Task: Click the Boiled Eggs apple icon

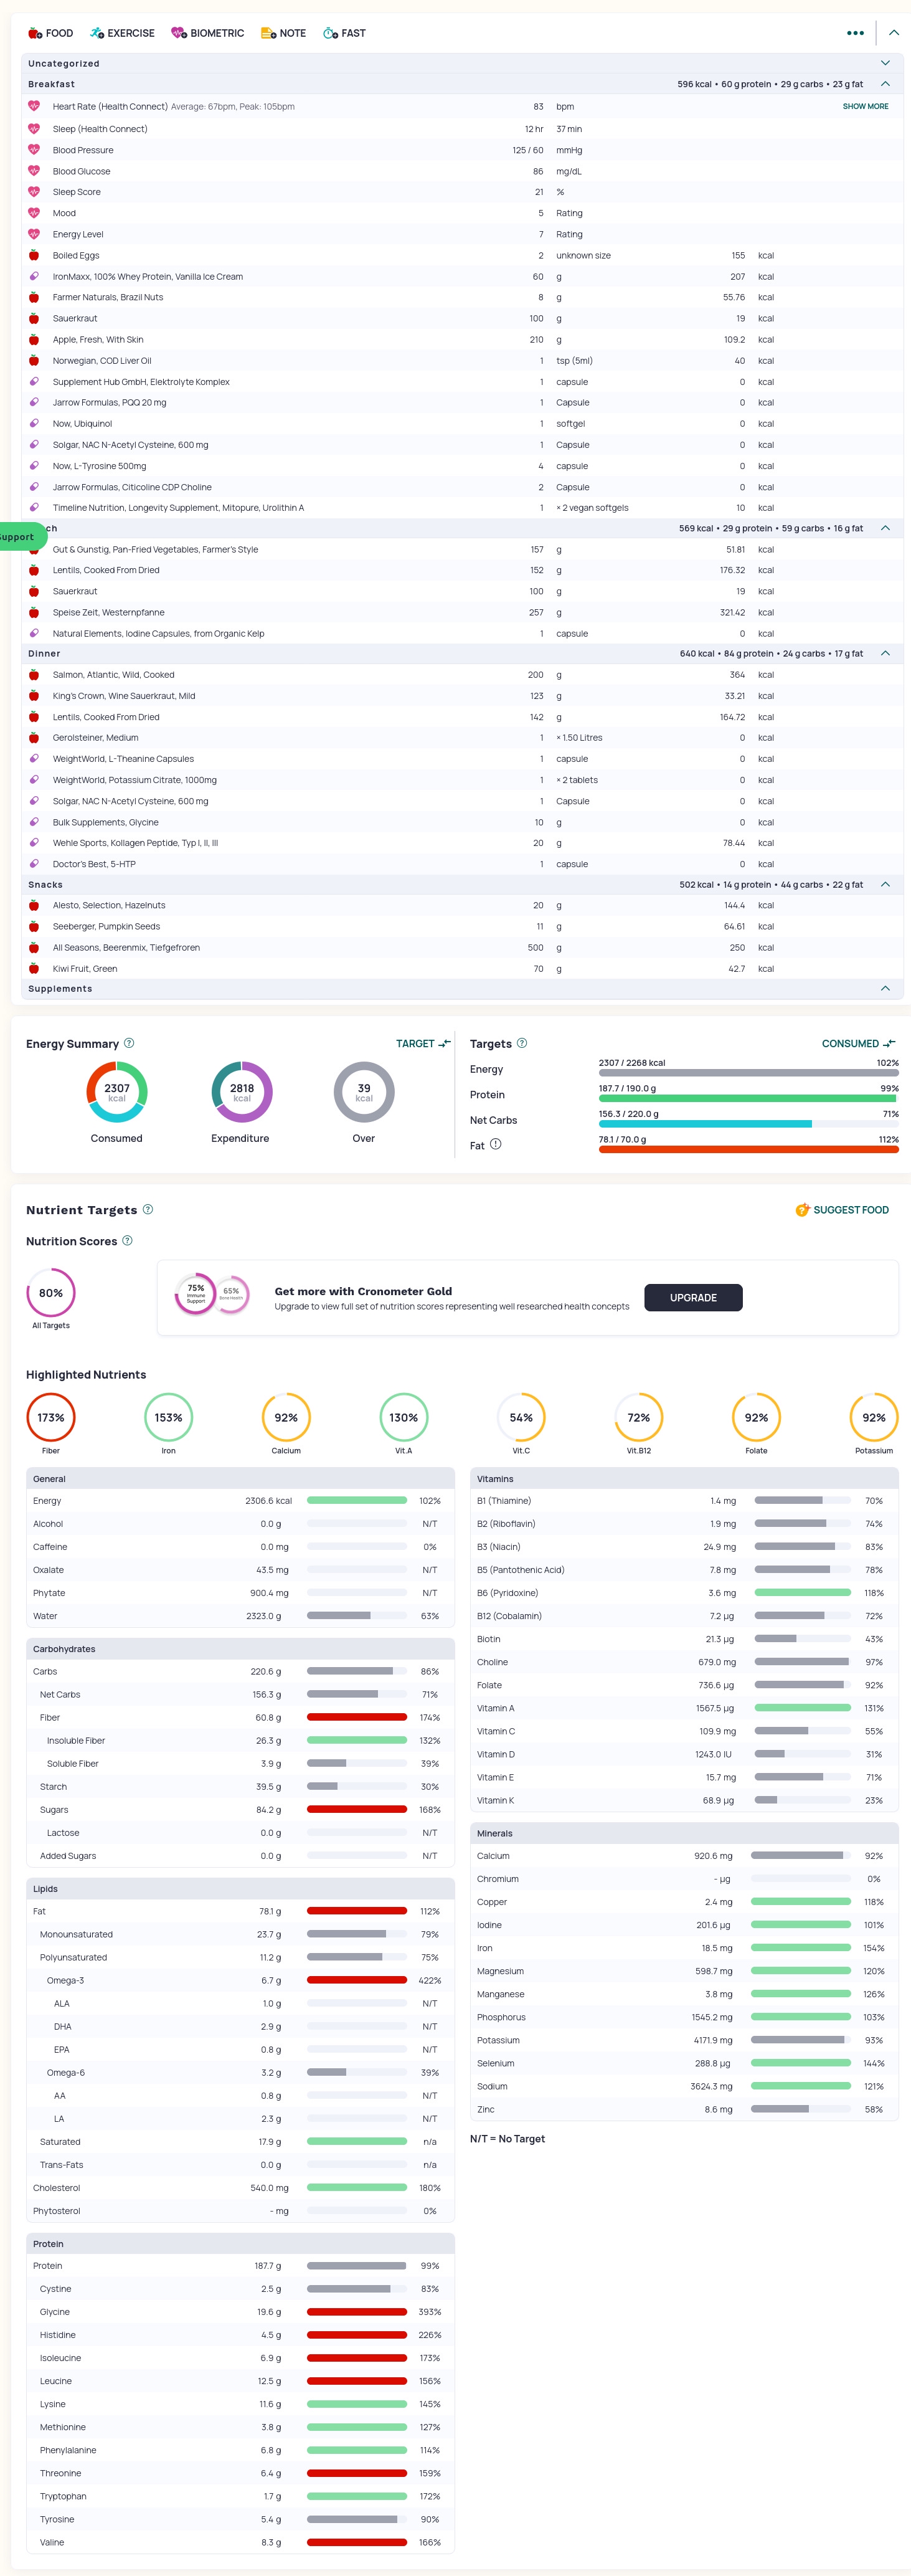Action: click(x=34, y=255)
